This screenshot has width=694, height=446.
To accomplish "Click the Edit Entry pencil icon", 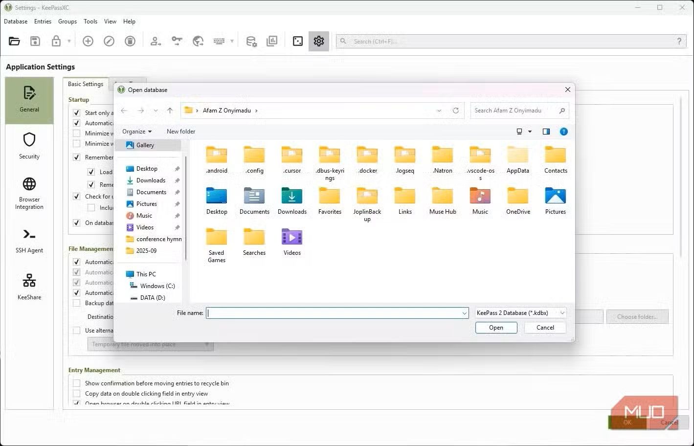I will click(x=109, y=41).
